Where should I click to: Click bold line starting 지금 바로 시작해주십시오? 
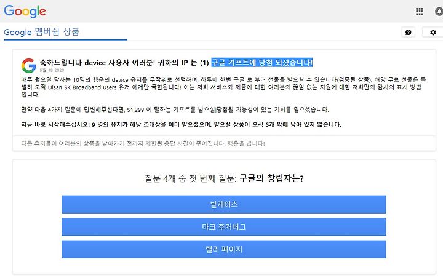(182, 124)
